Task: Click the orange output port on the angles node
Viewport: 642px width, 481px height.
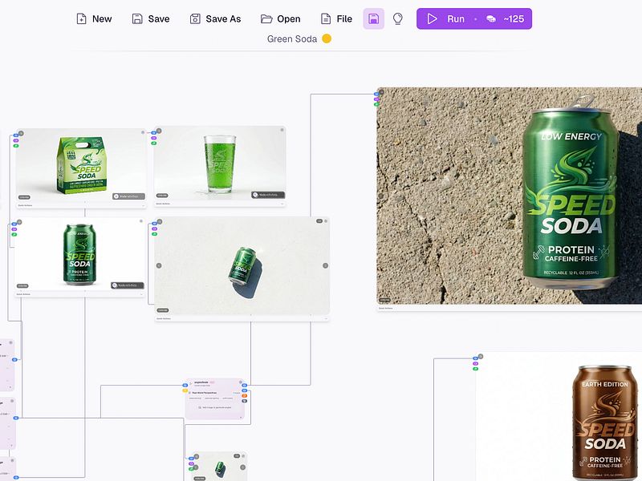Action: [245, 395]
